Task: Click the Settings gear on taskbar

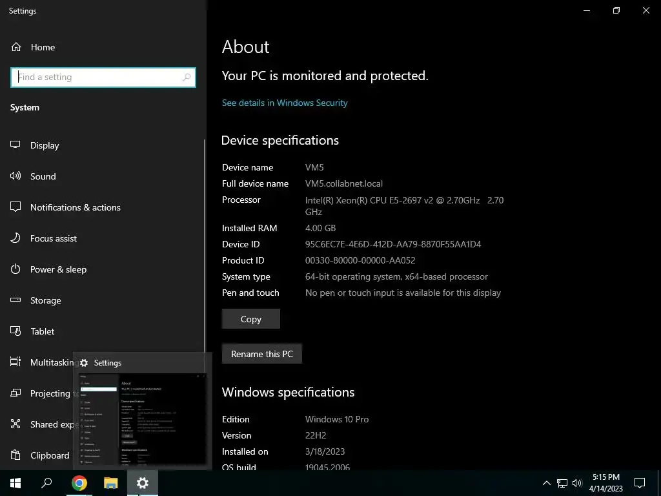Action: click(x=143, y=483)
